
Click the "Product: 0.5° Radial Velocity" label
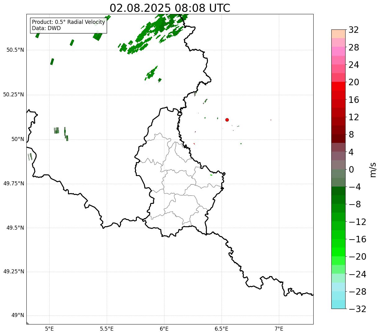69,22
